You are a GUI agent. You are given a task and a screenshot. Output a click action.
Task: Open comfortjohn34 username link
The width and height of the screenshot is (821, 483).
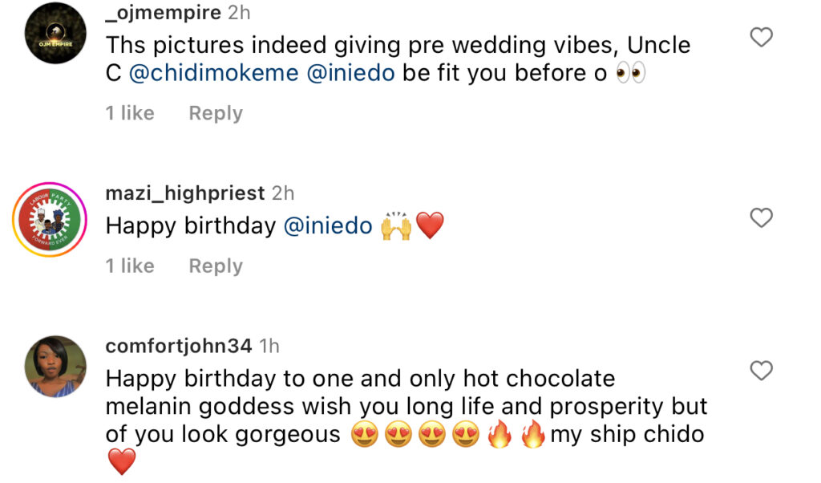coord(179,346)
